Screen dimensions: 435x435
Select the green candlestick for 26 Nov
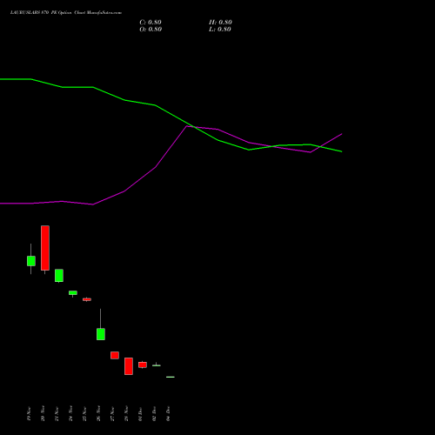pos(101,334)
